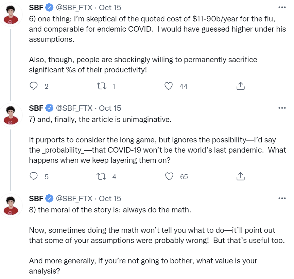Click SBF display name on tweet 8
This screenshot has width=294, height=279.
point(36,198)
